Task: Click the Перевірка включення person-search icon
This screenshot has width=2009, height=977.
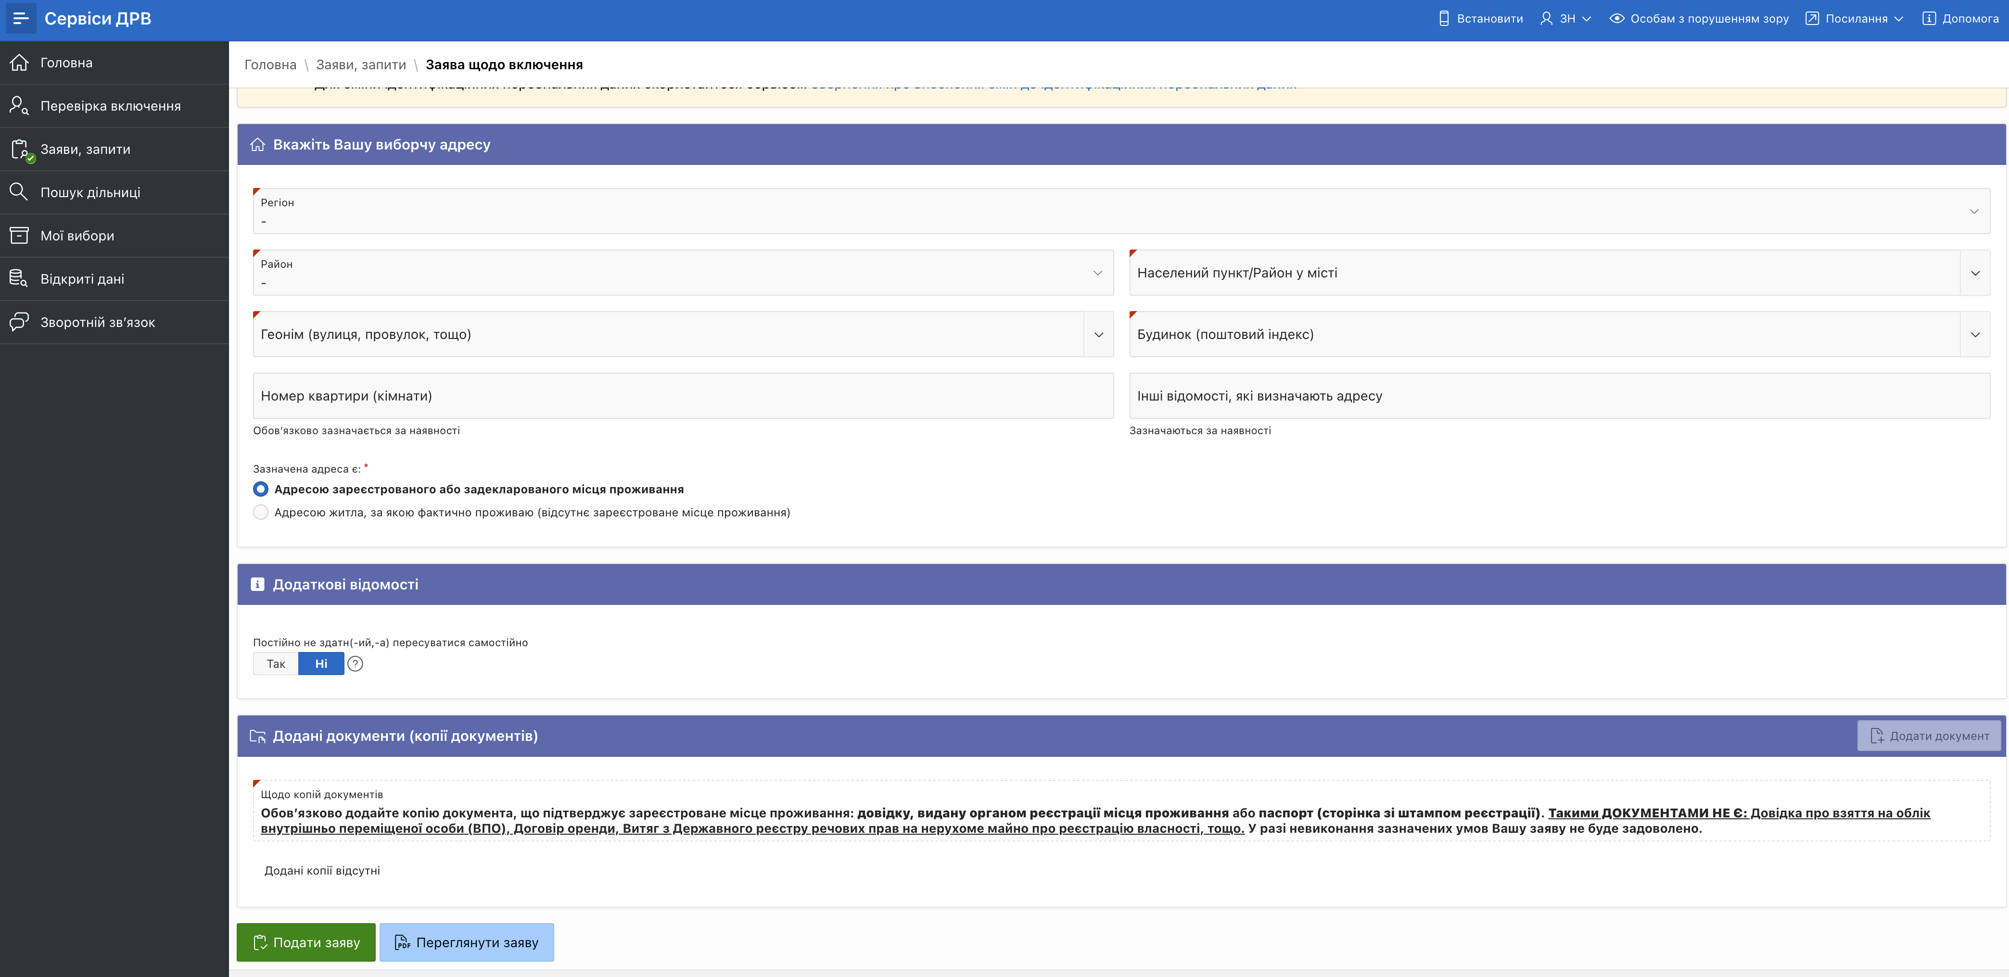Action: (x=20, y=105)
